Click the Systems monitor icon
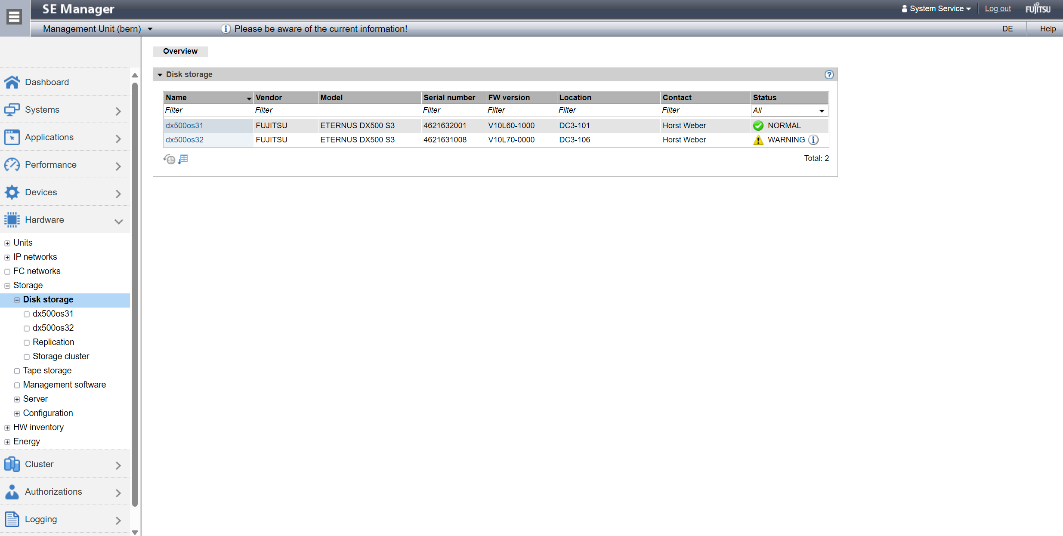The width and height of the screenshot is (1063, 536). coord(12,110)
